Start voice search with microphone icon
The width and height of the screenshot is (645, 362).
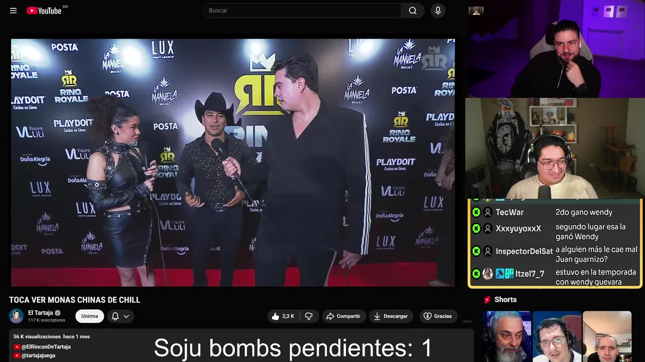coord(437,11)
